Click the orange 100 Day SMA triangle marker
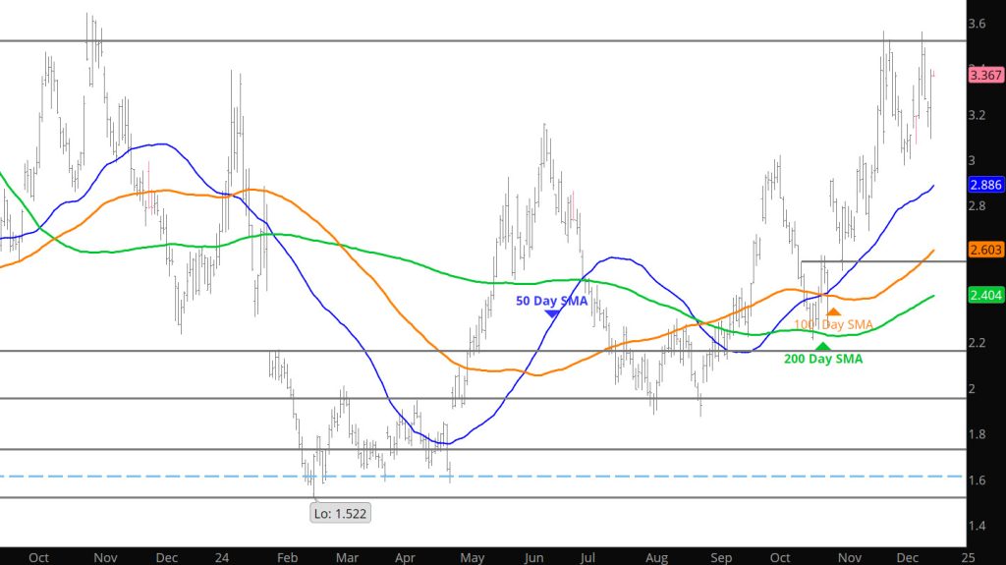This screenshot has height=565, width=1006. 833,311
